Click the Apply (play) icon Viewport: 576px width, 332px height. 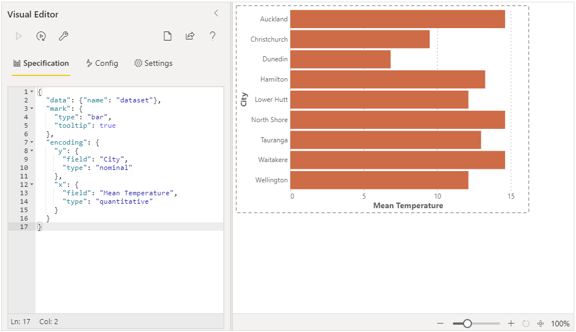[19, 36]
